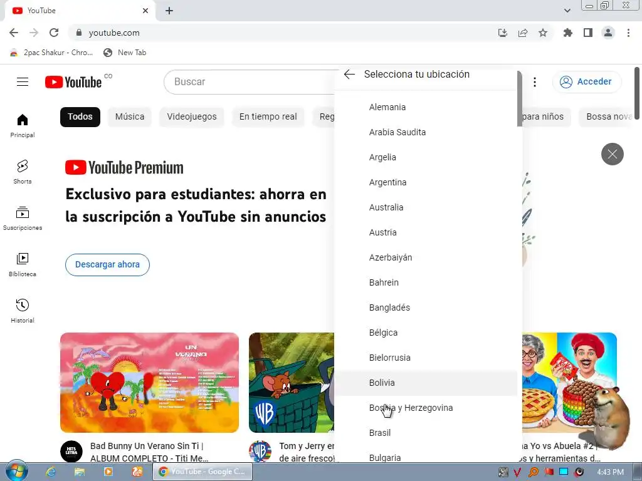Go back from location selection menu

(x=349, y=74)
